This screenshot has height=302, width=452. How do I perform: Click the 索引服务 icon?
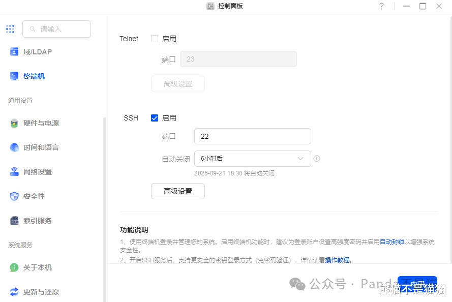(14, 221)
